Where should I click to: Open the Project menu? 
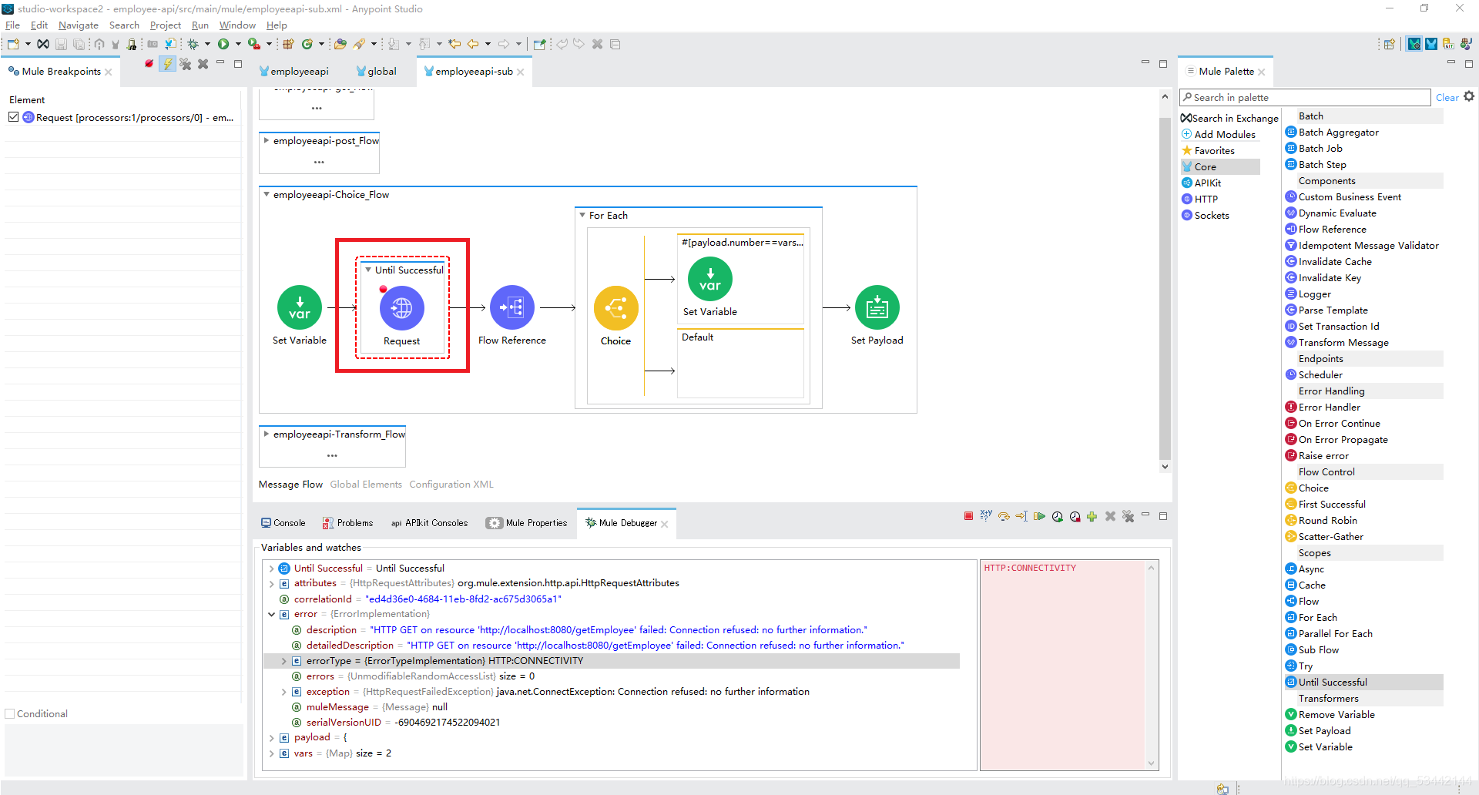pyautogui.click(x=166, y=25)
